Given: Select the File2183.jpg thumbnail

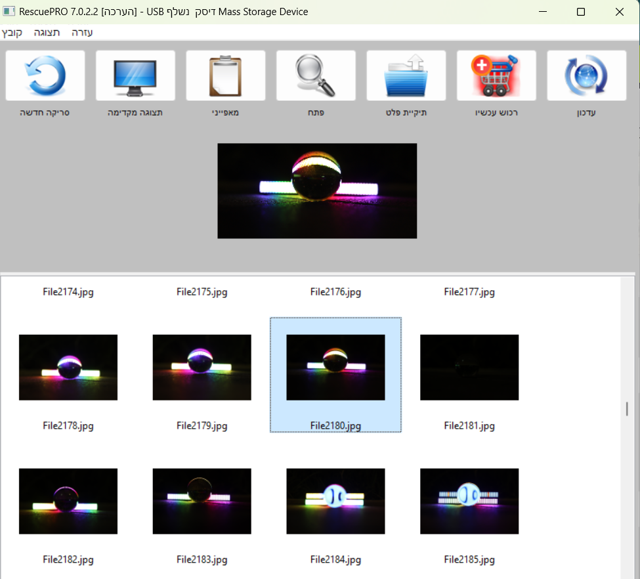Looking at the screenshot, I should coord(202,502).
